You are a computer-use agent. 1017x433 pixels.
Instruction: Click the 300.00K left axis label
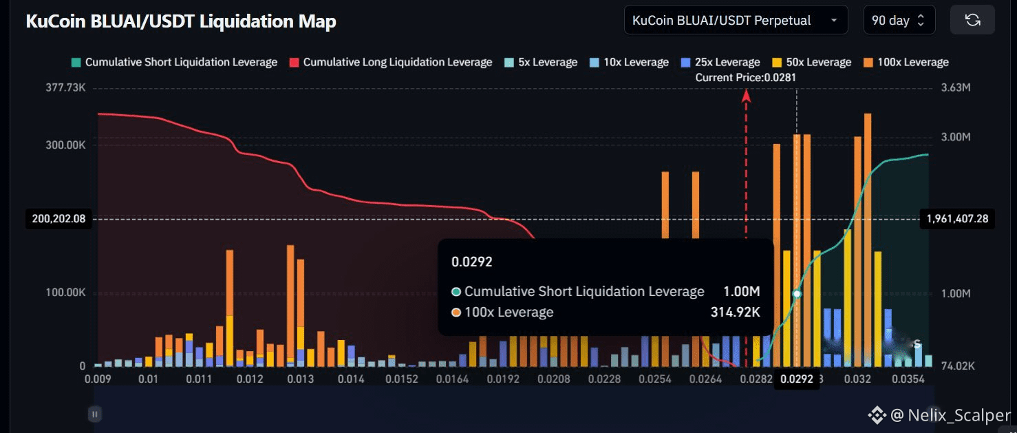point(64,145)
